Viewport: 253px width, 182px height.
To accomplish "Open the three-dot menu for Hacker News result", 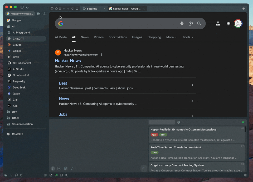I will [101, 55].
